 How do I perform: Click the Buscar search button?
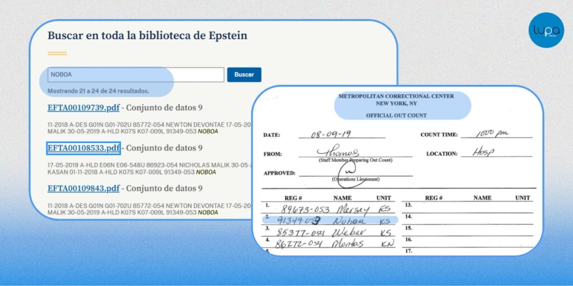tap(244, 75)
